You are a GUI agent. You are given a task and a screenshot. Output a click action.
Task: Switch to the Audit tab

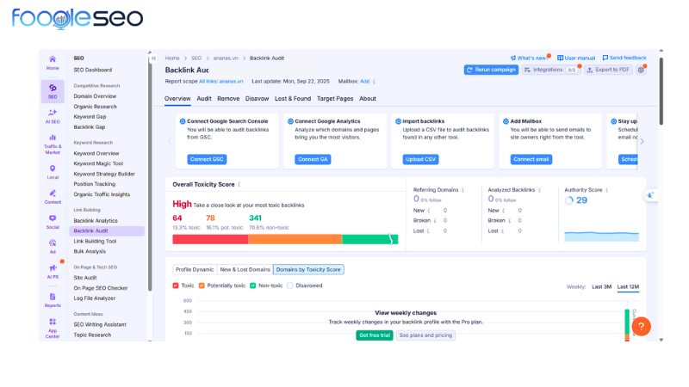[x=204, y=99]
